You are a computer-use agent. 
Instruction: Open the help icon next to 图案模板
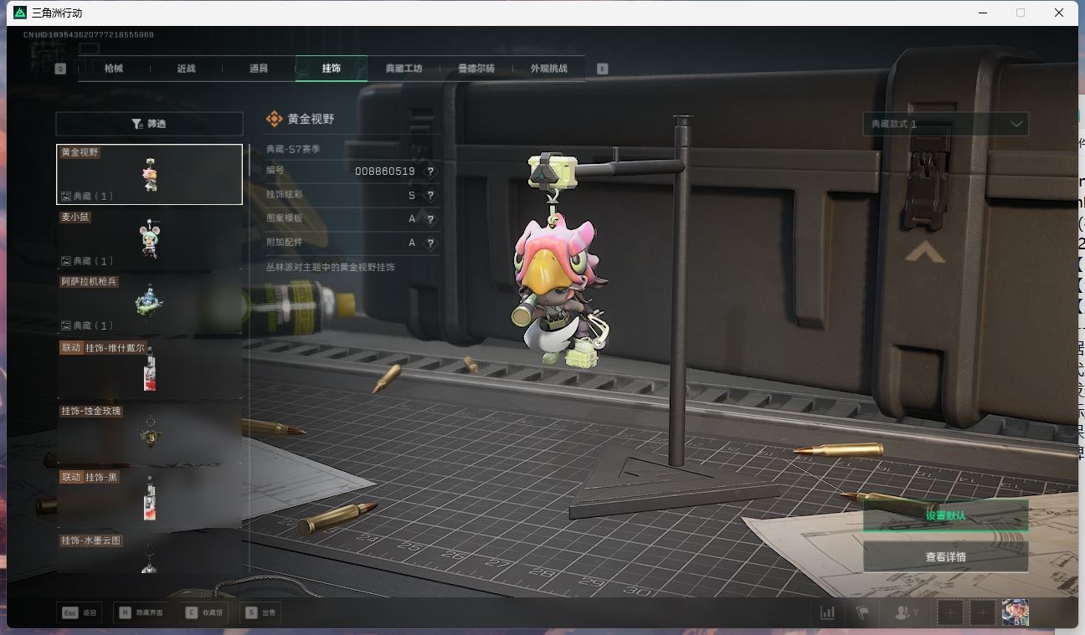click(x=430, y=219)
